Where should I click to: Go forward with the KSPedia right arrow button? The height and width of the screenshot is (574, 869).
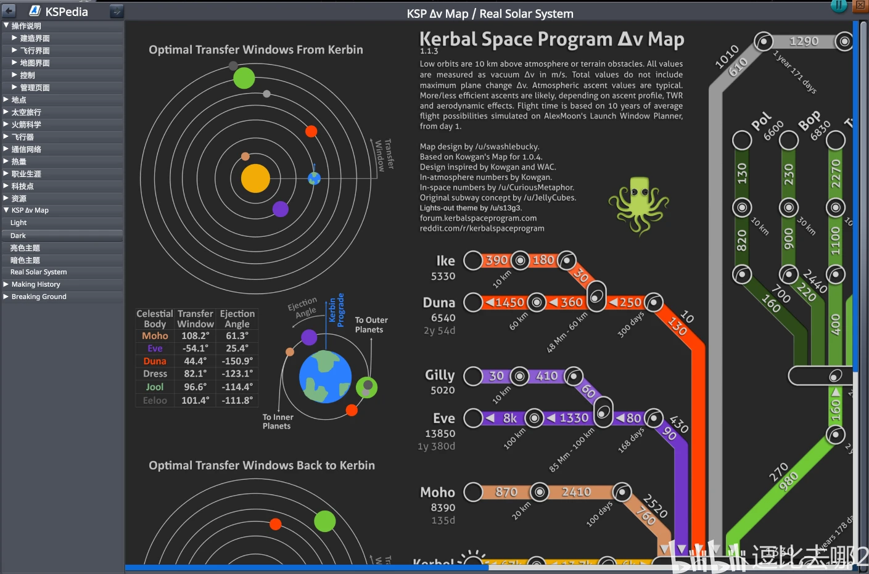pos(117,11)
